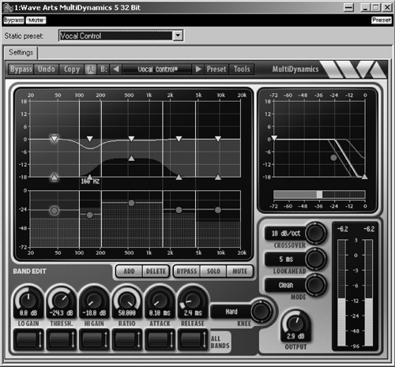Toggle band MUTE button

pyautogui.click(x=239, y=272)
